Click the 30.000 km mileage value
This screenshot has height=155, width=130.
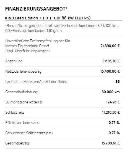click(111, 92)
